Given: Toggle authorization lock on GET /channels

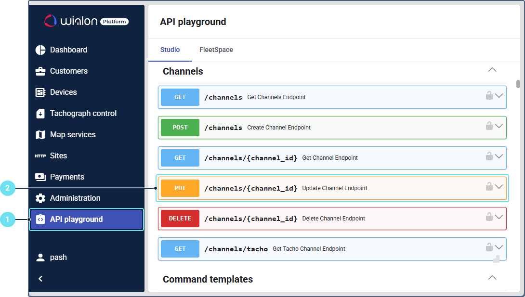Looking at the screenshot, I should [x=489, y=95].
